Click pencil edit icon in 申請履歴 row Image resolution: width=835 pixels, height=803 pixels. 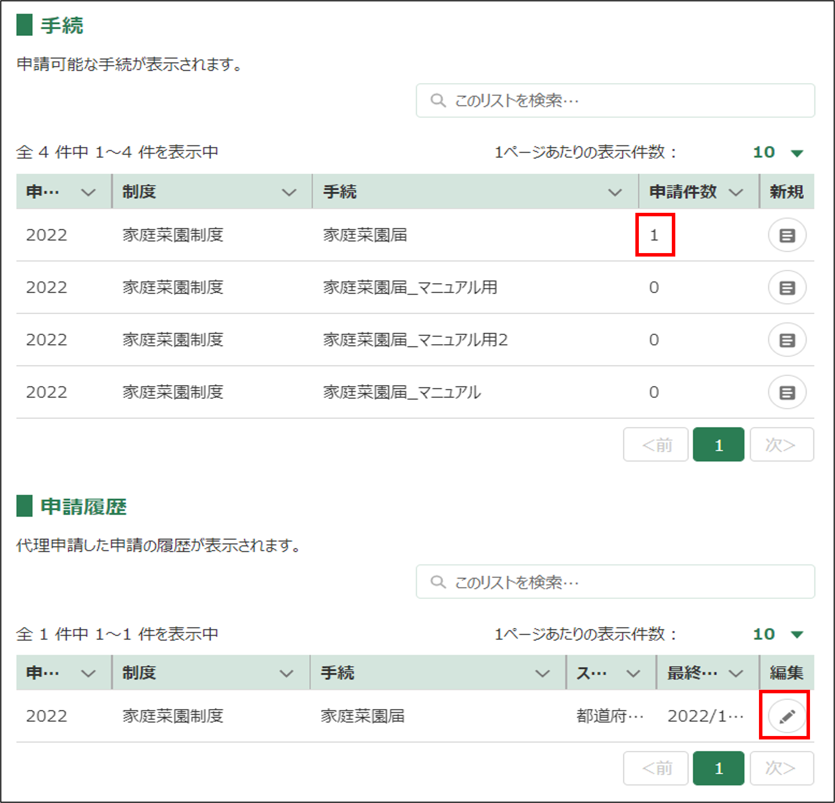click(x=786, y=716)
